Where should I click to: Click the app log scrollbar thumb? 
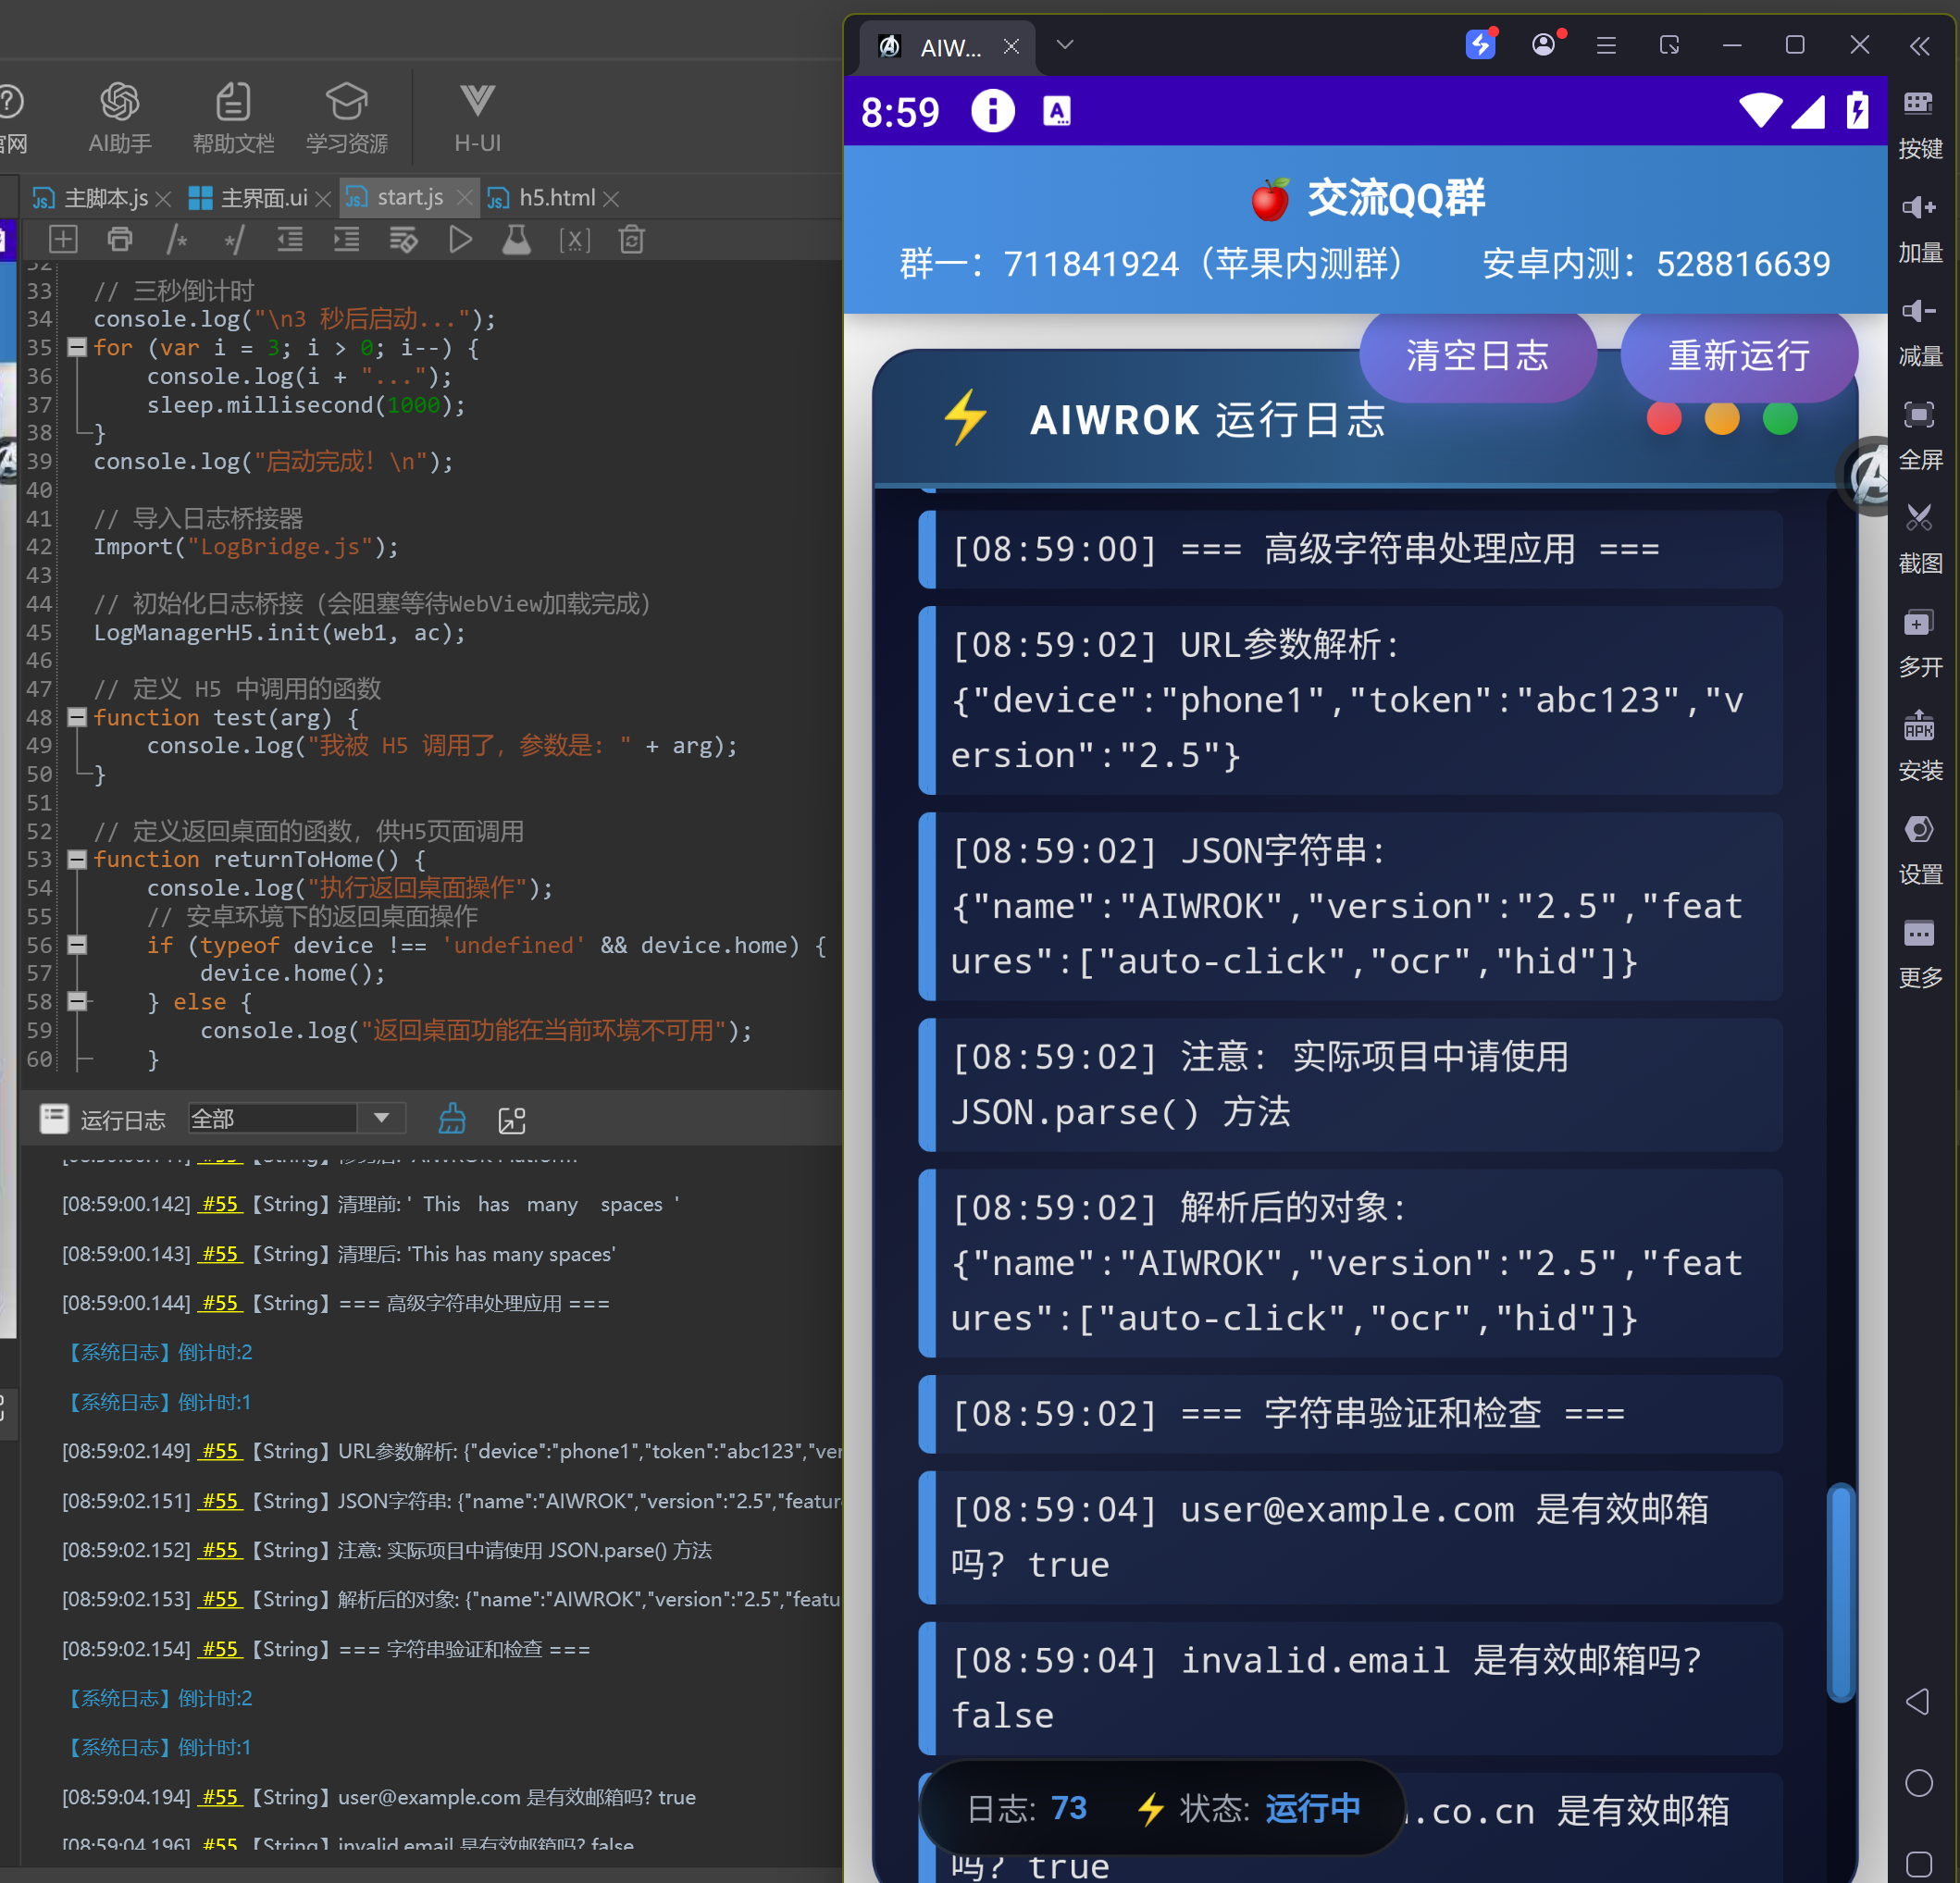pyautogui.click(x=1840, y=1592)
